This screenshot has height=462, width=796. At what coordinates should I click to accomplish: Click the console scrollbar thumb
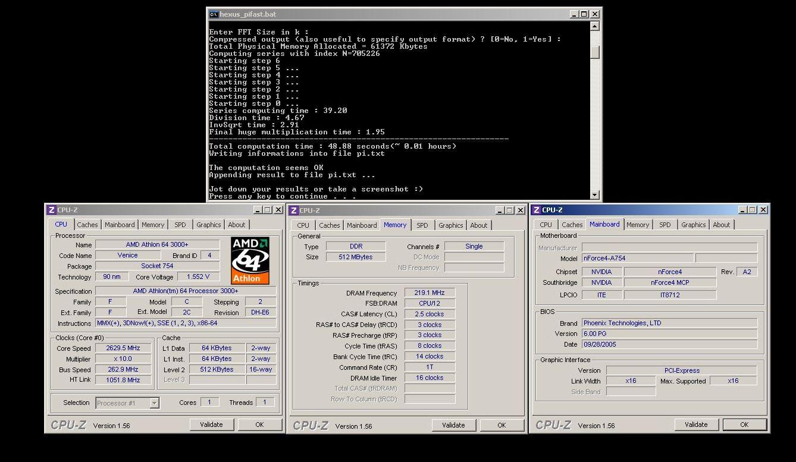click(595, 52)
